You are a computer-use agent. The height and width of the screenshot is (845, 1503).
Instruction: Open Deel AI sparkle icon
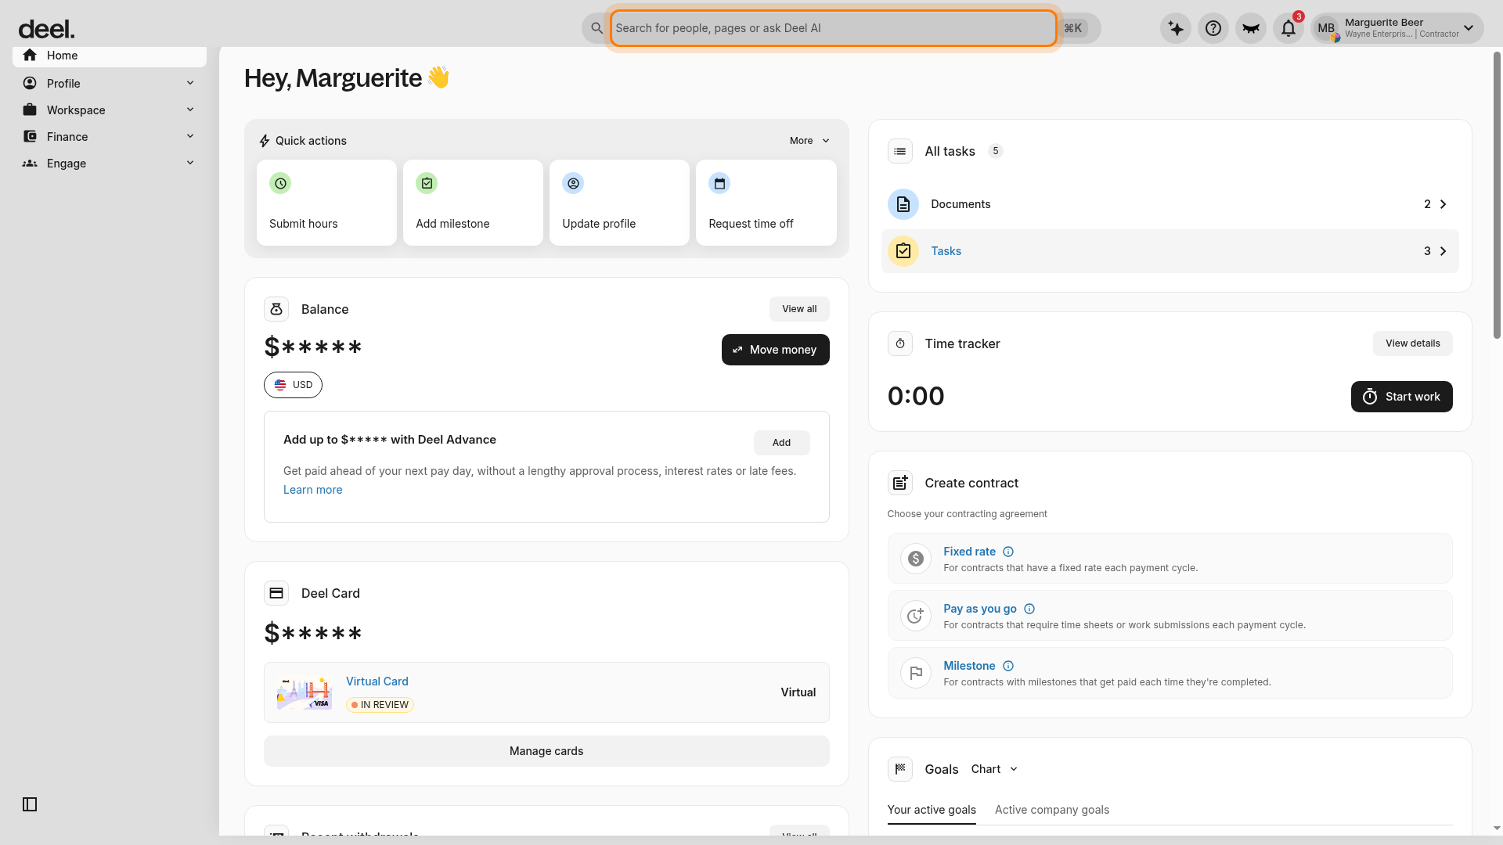(1176, 28)
